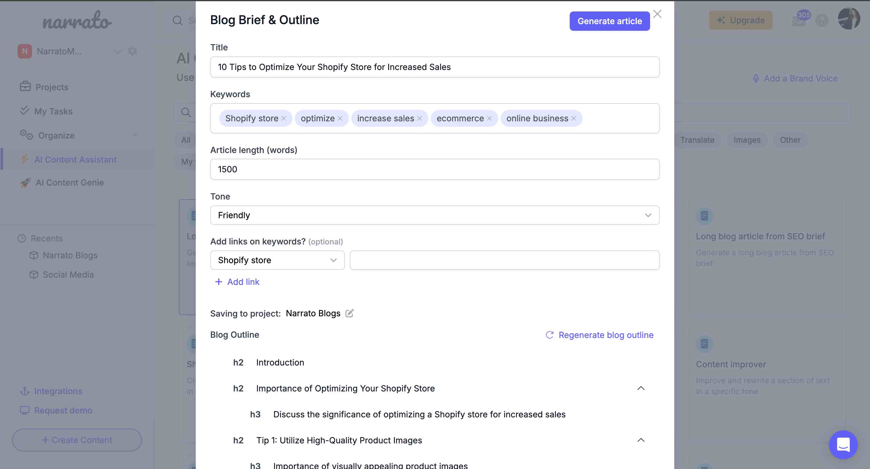Click the Add link button
The image size is (870, 469).
237,282
